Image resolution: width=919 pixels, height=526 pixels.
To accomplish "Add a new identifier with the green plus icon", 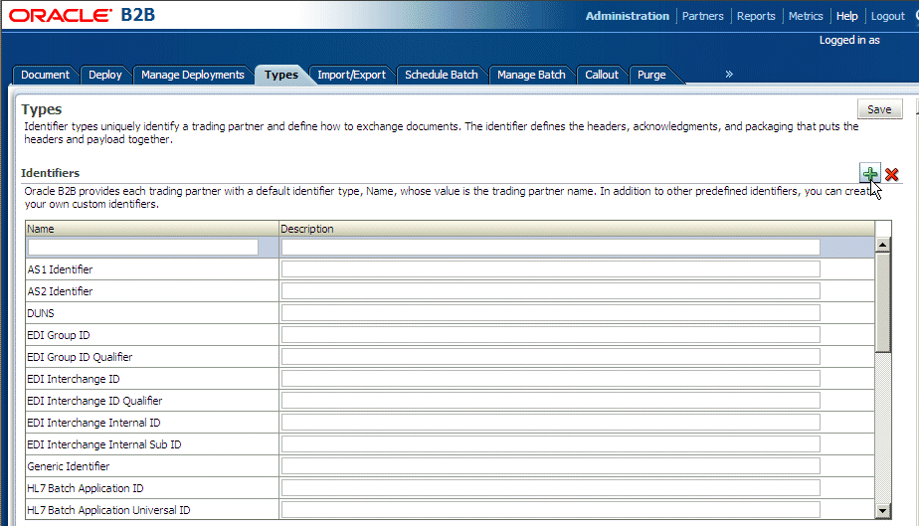I will point(869,174).
